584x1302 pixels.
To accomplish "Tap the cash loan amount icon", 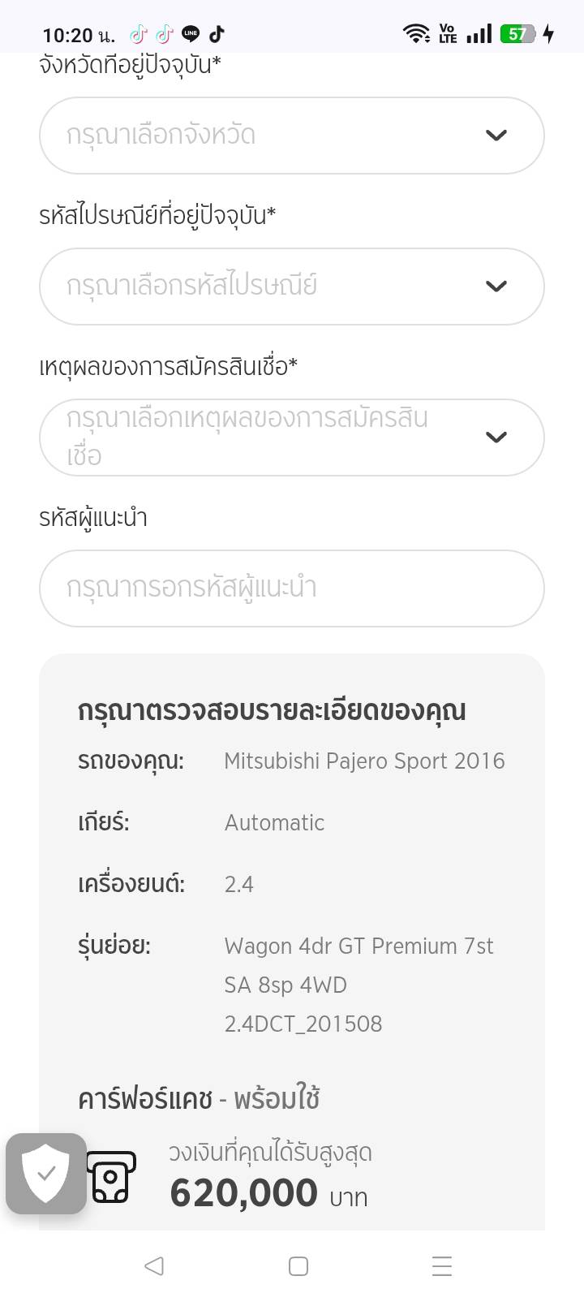I will 110,1177.
